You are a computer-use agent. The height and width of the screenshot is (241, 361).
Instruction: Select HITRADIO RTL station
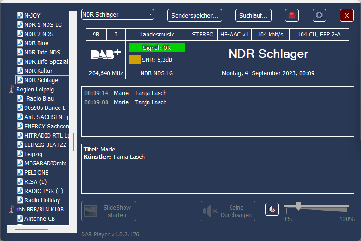click(47, 135)
